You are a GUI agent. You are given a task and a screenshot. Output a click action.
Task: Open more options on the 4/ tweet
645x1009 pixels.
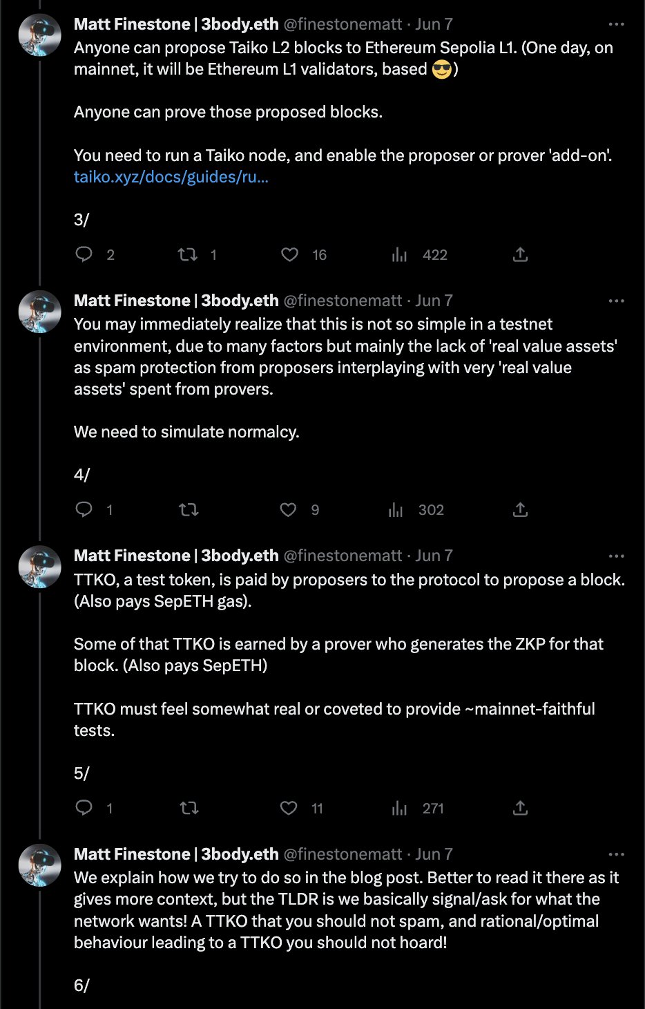coord(616,301)
